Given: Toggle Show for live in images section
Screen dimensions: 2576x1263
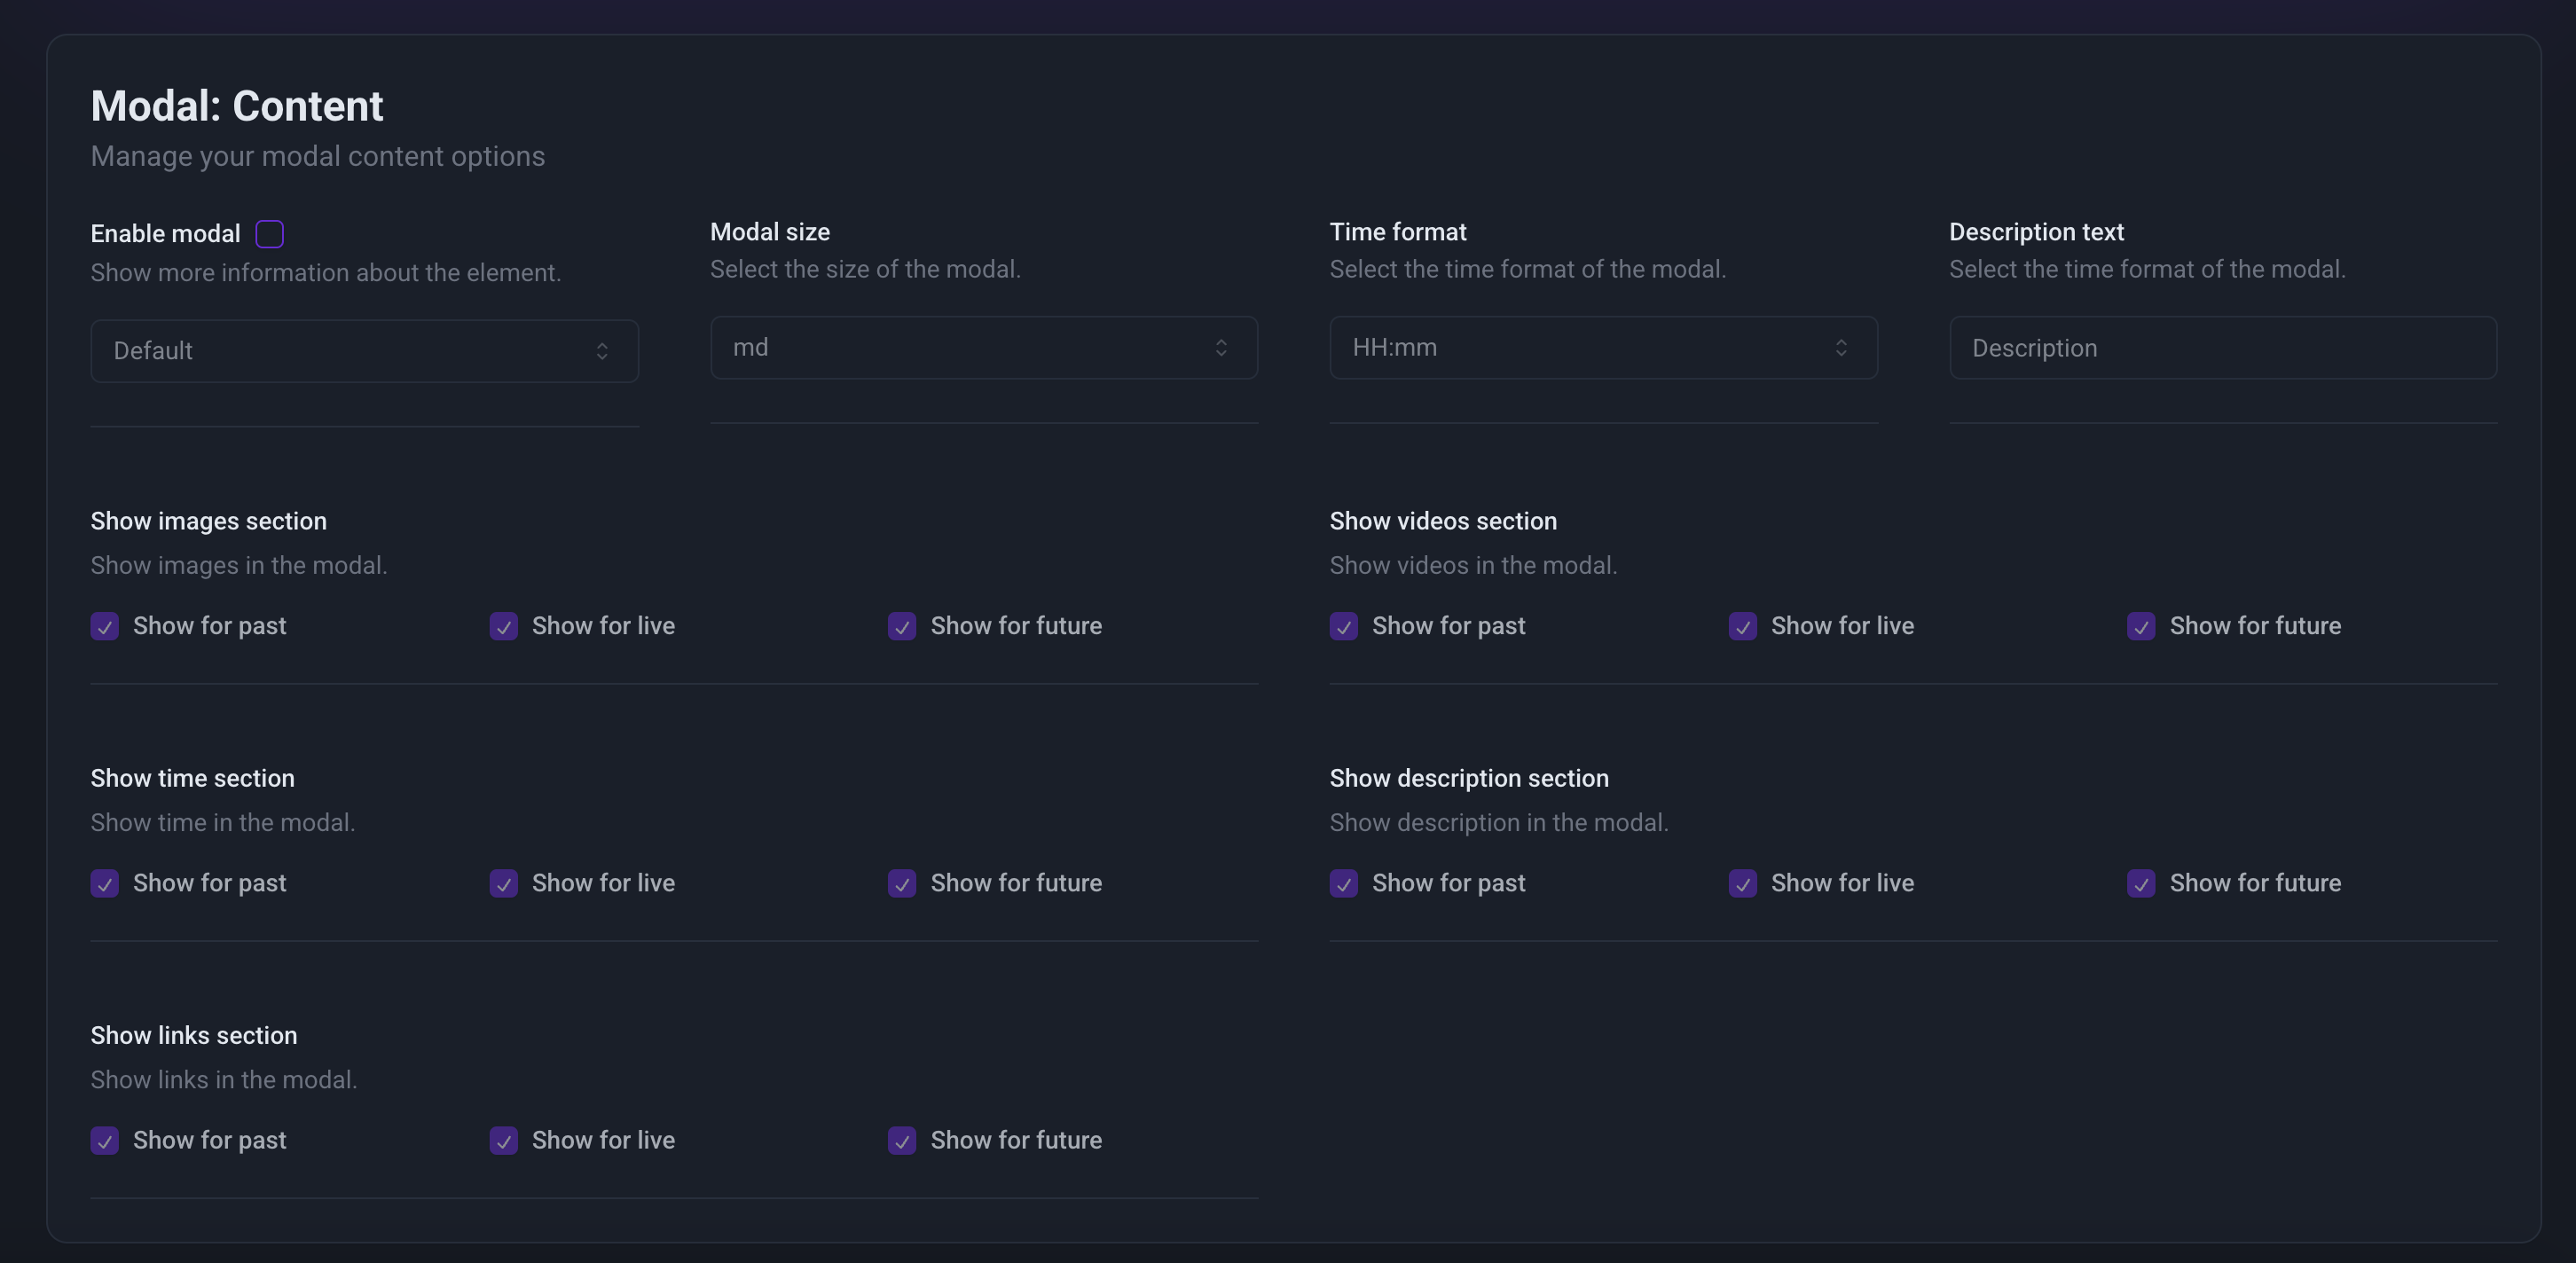Looking at the screenshot, I should (x=503, y=627).
